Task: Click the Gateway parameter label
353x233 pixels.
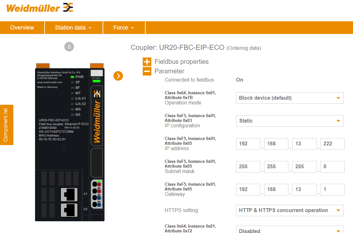Action: (x=175, y=194)
